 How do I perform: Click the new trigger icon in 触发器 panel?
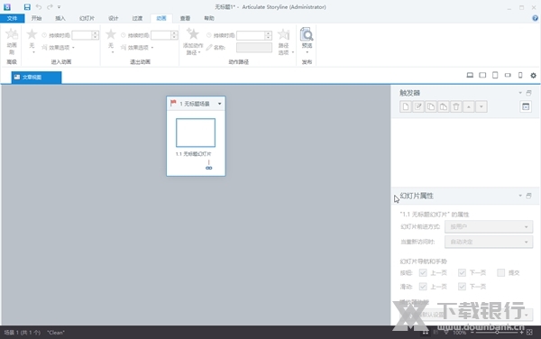click(406, 107)
